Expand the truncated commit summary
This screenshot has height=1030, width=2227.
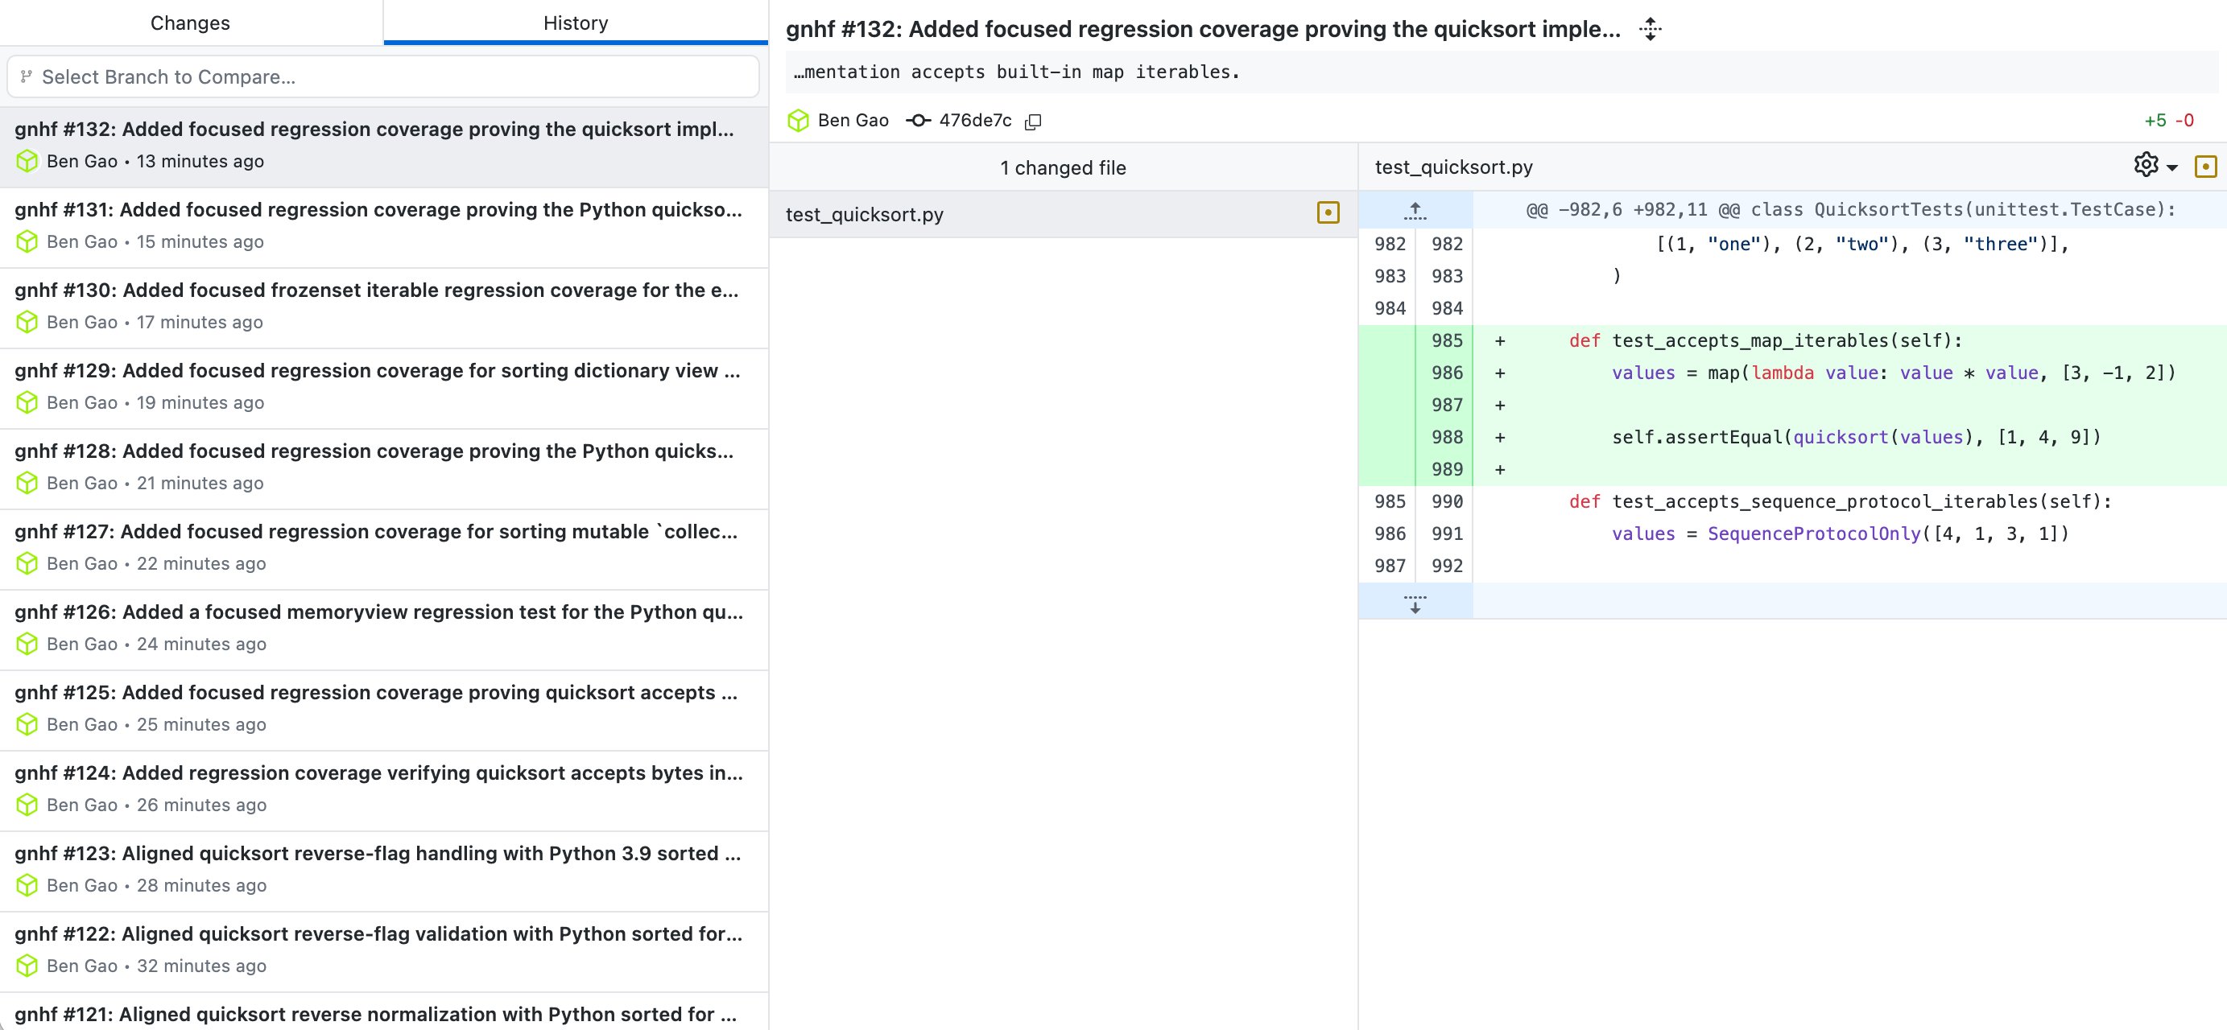(1650, 30)
